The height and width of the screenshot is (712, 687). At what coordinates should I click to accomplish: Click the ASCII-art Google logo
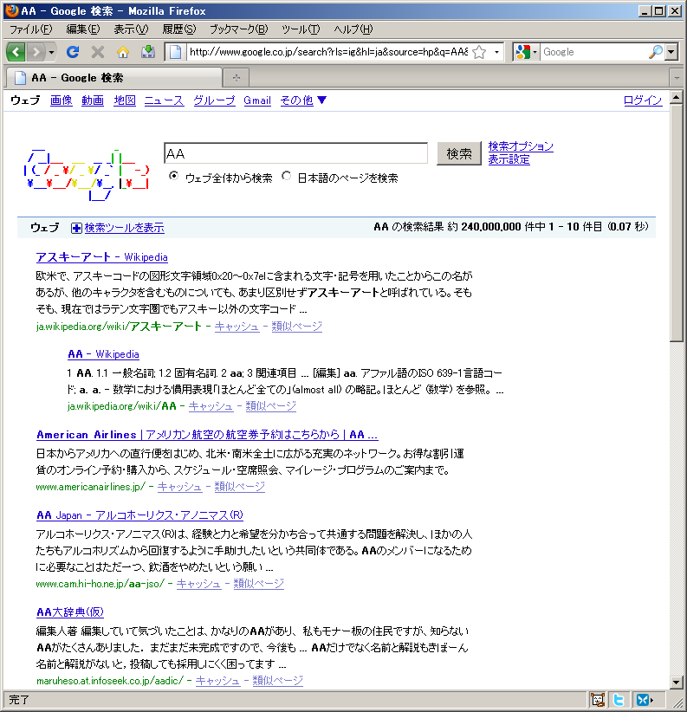(x=87, y=174)
